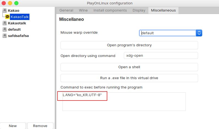Click the 32-bit drive icon beside Kakao
This screenshot has height=129, width=219.
(x=5, y=10)
